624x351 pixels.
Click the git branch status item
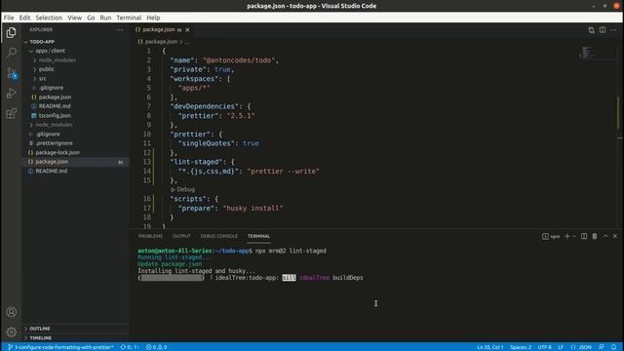(x=60, y=347)
